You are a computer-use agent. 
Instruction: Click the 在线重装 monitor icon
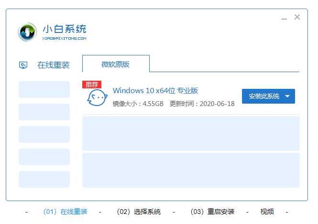click(x=23, y=65)
